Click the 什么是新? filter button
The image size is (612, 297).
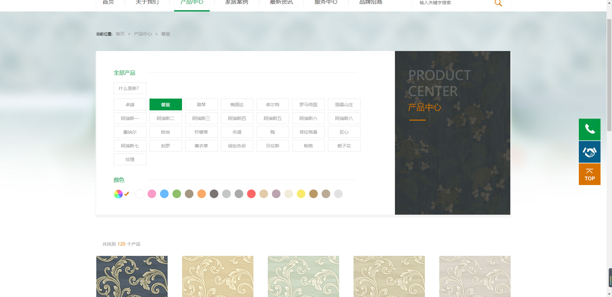pos(130,88)
